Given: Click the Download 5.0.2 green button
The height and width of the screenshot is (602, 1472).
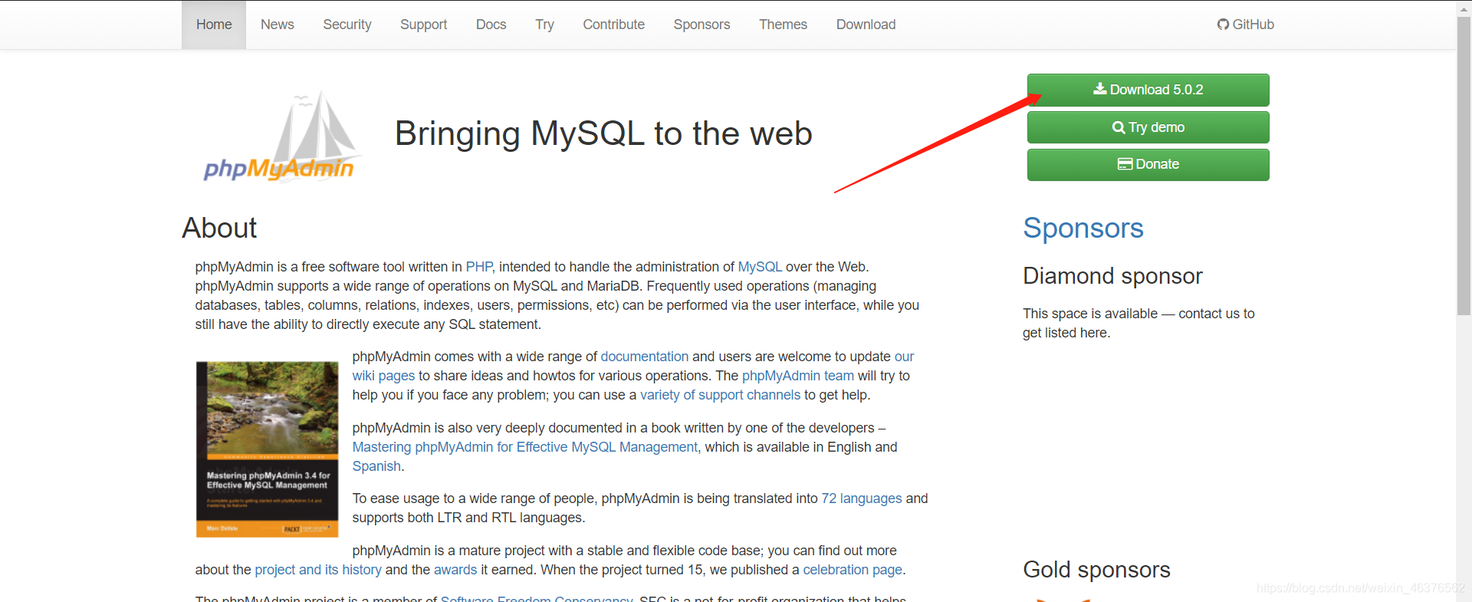Looking at the screenshot, I should pyautogui.click(x=1148, y=90).
